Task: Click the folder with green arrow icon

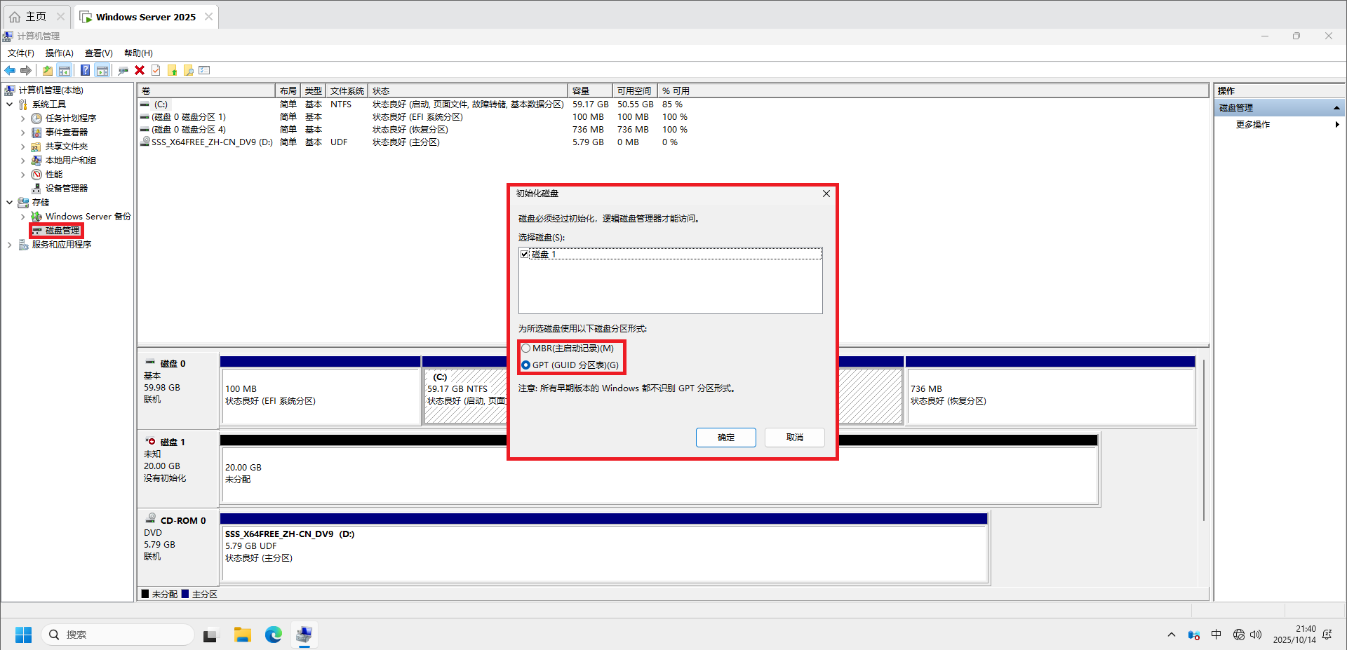Action: [172, 70]
